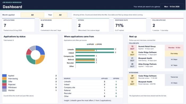
Task: Click the Insight text about LinkedIn offers
Action: pos(88,101)
